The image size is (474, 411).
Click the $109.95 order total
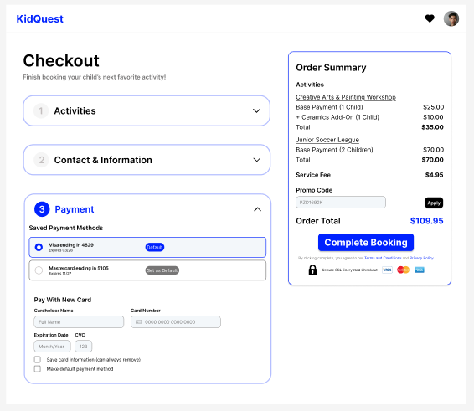pos(426,221)
